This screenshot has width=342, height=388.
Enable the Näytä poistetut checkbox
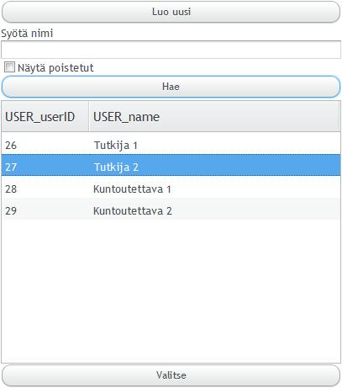9,67
